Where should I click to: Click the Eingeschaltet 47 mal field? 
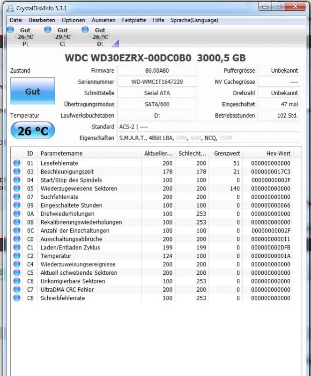(x=279, y=104)
